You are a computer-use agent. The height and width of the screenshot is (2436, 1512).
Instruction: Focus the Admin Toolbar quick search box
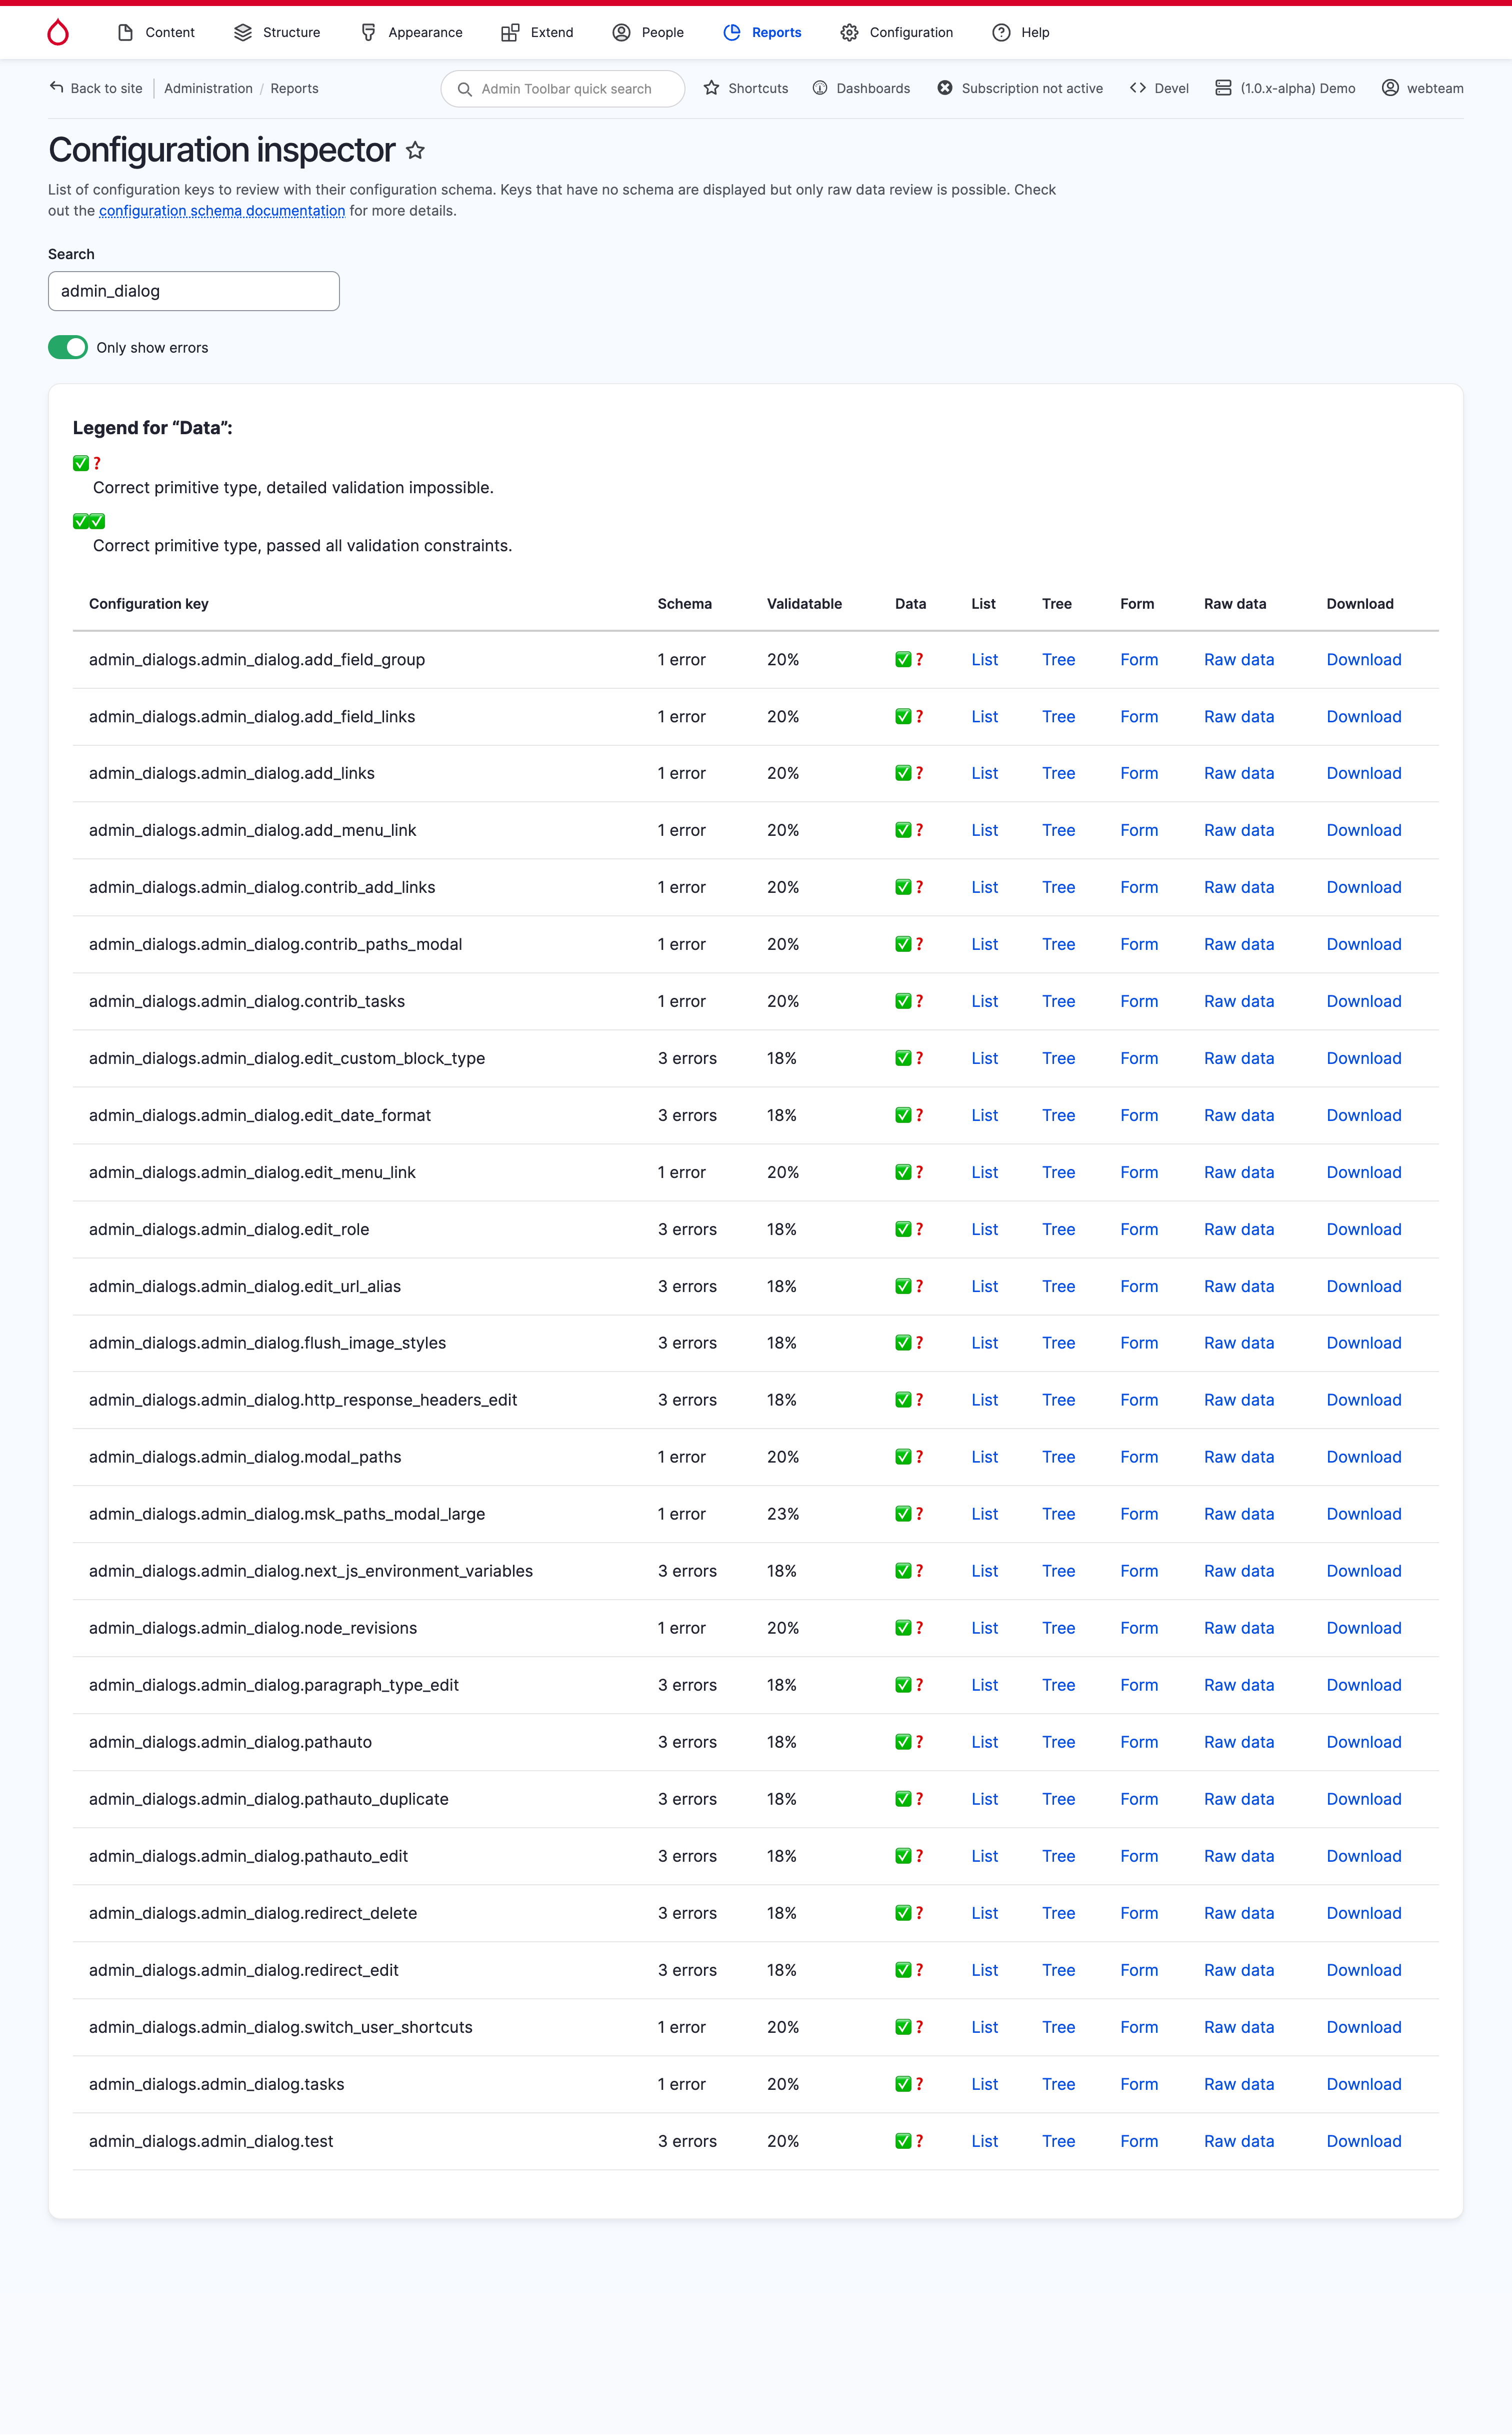(x=565, y=89)
